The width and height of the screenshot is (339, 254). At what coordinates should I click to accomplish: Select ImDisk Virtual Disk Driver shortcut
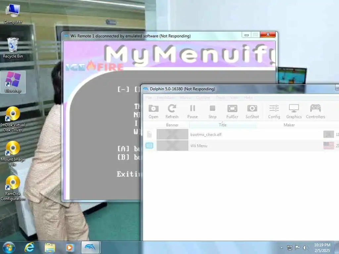13,119
